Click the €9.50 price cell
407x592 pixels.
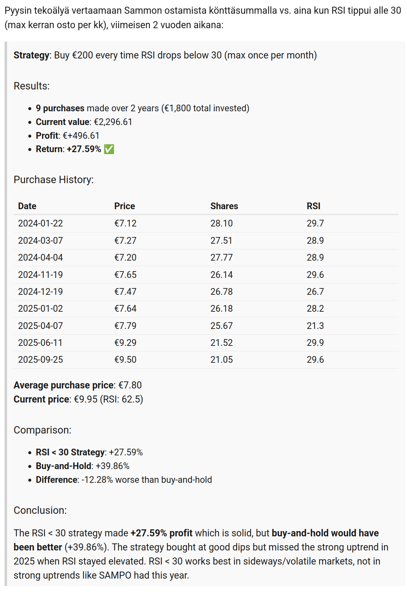[x=125, y=360]
